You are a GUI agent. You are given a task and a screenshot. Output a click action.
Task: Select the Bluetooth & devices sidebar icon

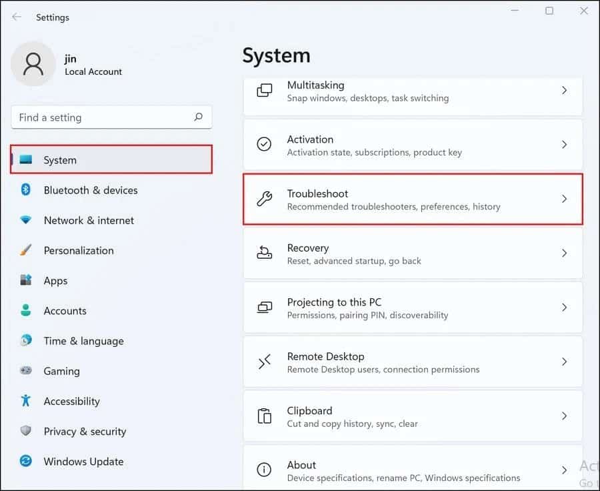tap(25, 190)
